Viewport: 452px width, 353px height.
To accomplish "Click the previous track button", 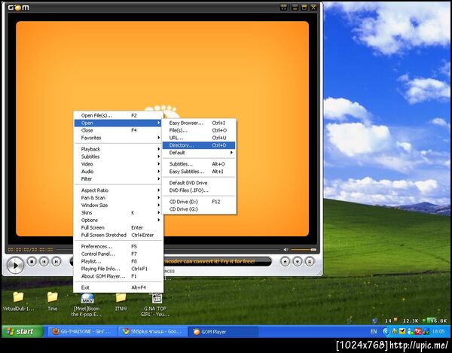I will pyautogui.click(x=44, y=261).
